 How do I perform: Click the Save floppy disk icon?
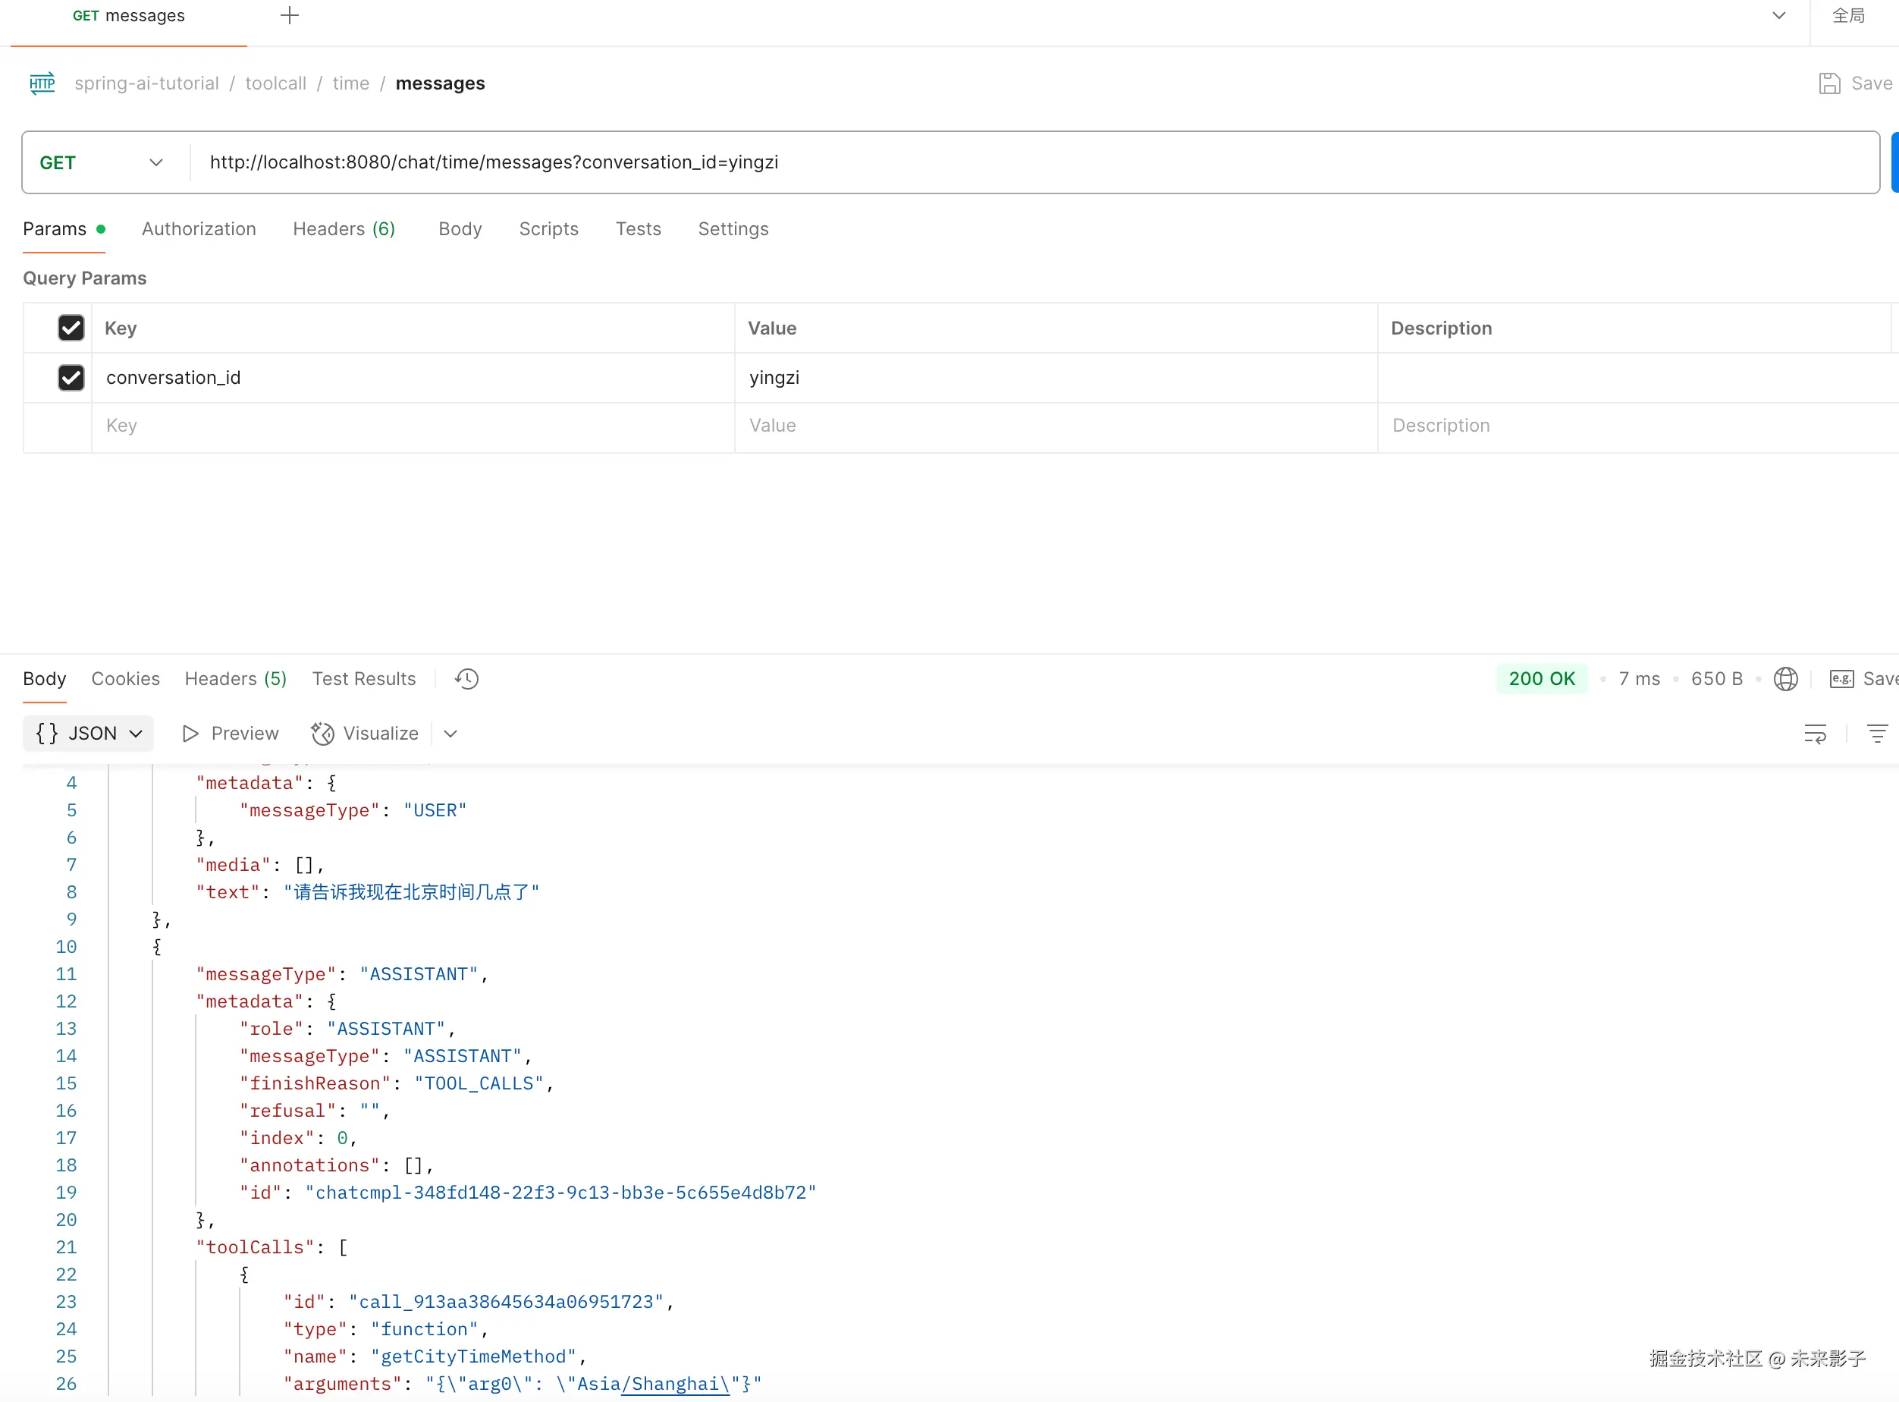coord(1829,83)
